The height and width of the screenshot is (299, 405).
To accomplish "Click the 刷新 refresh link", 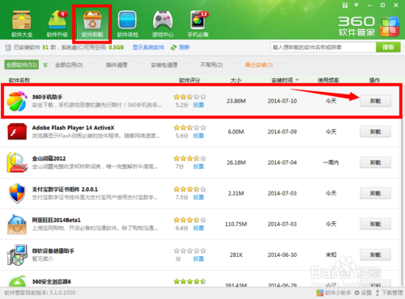I will coord(184,48).
